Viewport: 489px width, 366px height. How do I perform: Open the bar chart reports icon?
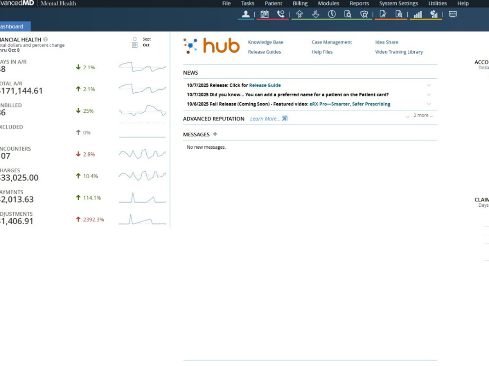[x=418, y=14]
